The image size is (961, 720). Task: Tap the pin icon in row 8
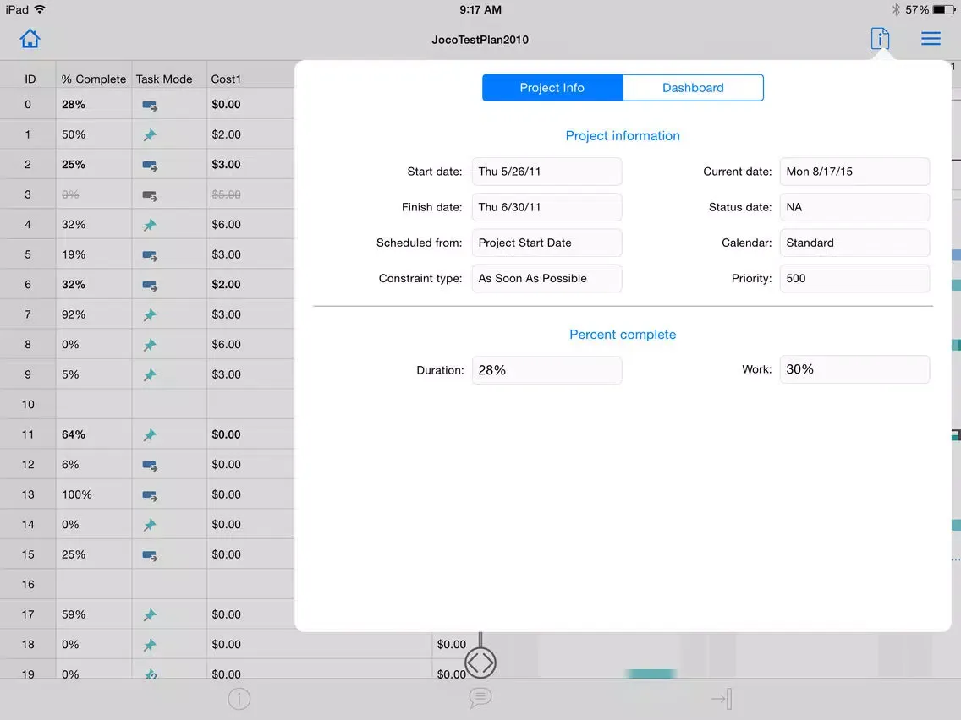(150, 345)
